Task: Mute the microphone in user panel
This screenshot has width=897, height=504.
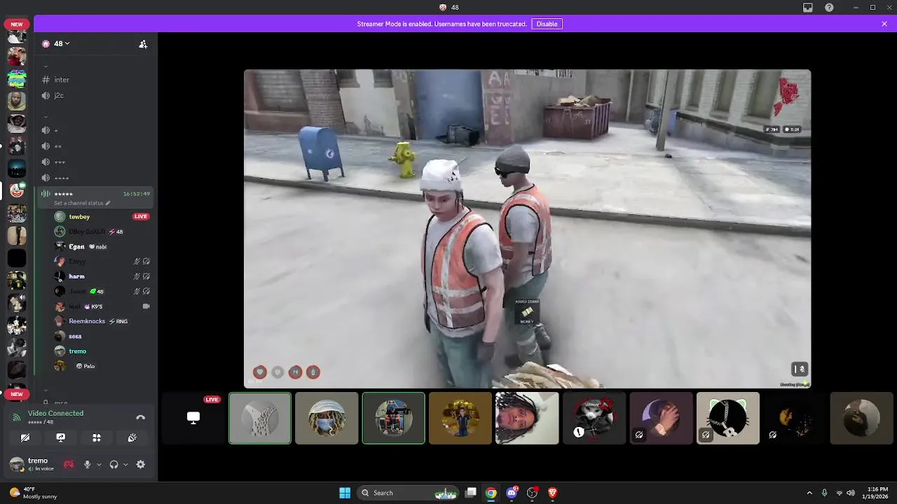Action: pos(87,464)
